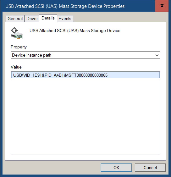Viewport: 171px width, 177px height.
Task: Click the MSFT30000000000865 serial portion of value
Action: pos(86,75)
